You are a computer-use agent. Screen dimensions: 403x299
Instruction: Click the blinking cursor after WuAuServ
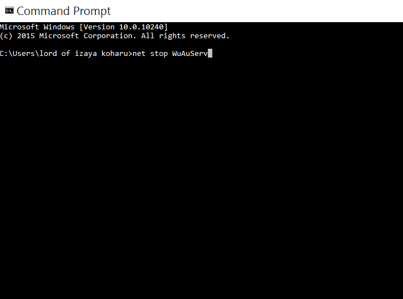click(210, 53)
